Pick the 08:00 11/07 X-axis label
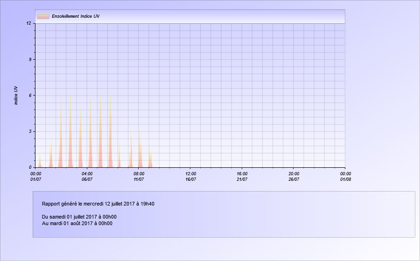This screenshot has height=261, width=420. [139, 176]
